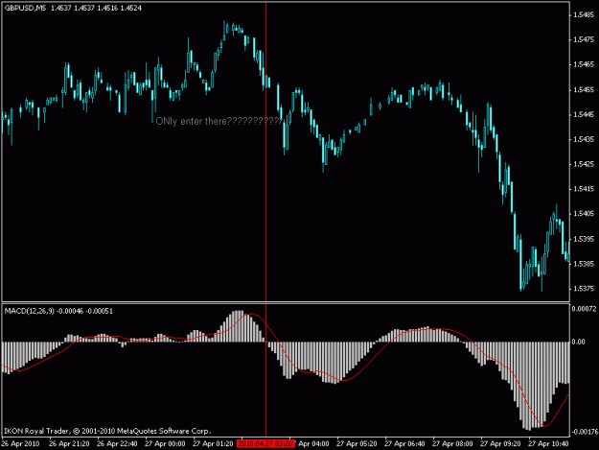Click the 1.5485 price scale label
This screenshot has width=599, height=450.
pos(584,14)
